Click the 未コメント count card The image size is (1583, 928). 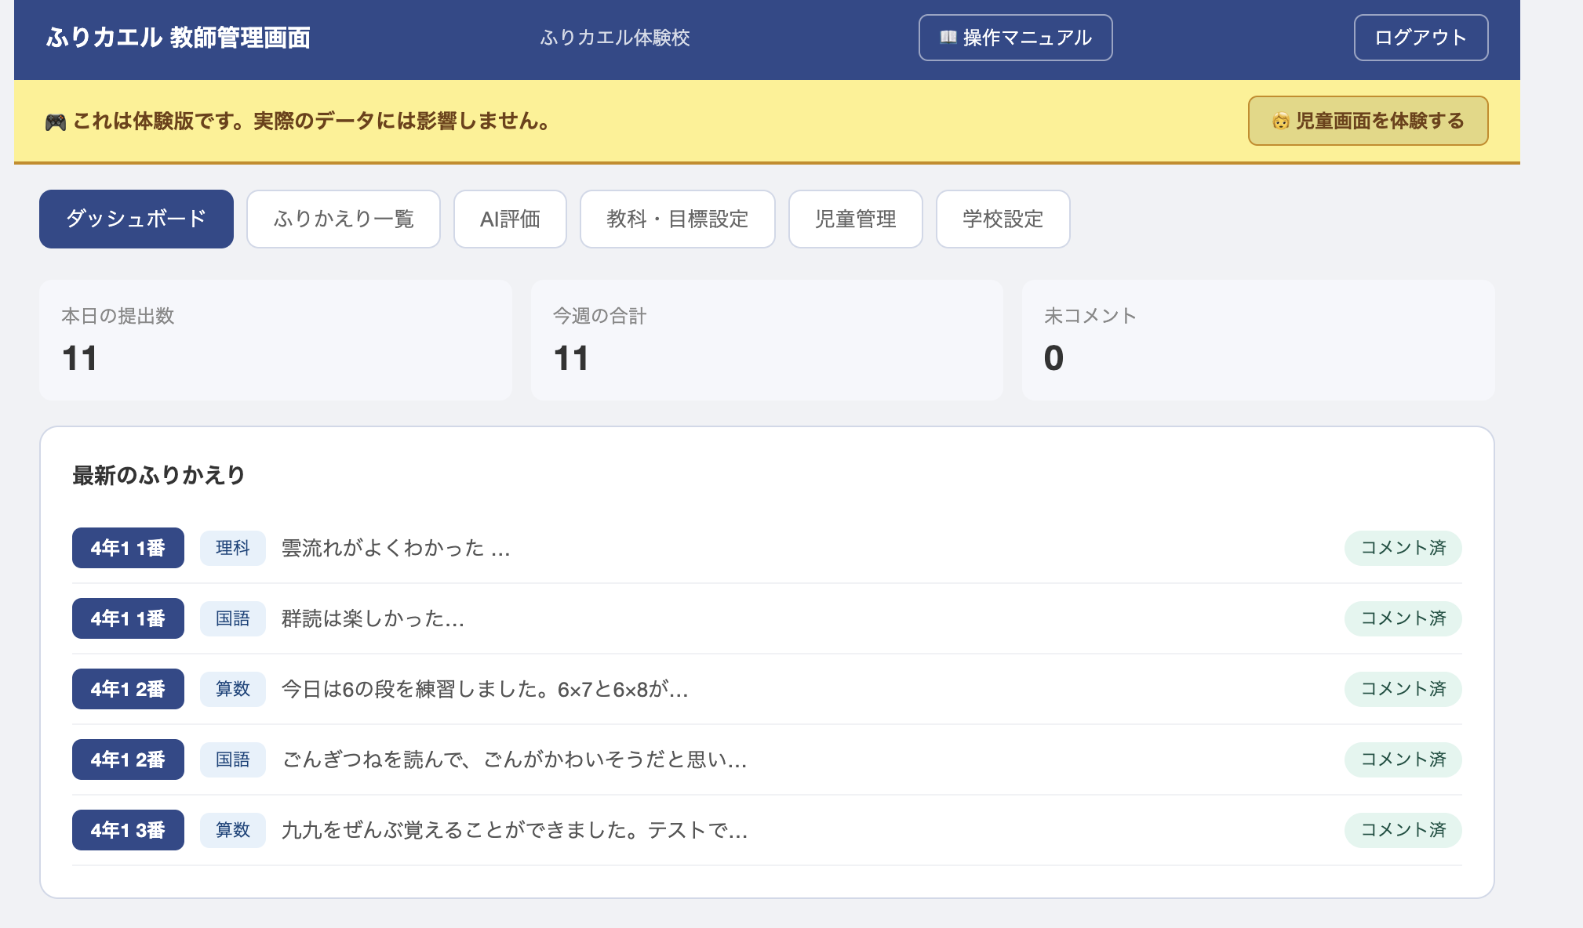[1257, 339]
